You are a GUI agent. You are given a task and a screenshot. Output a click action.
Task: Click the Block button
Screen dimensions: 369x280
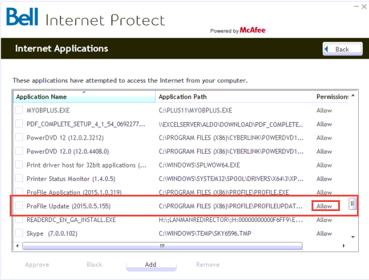coord(94,265)
